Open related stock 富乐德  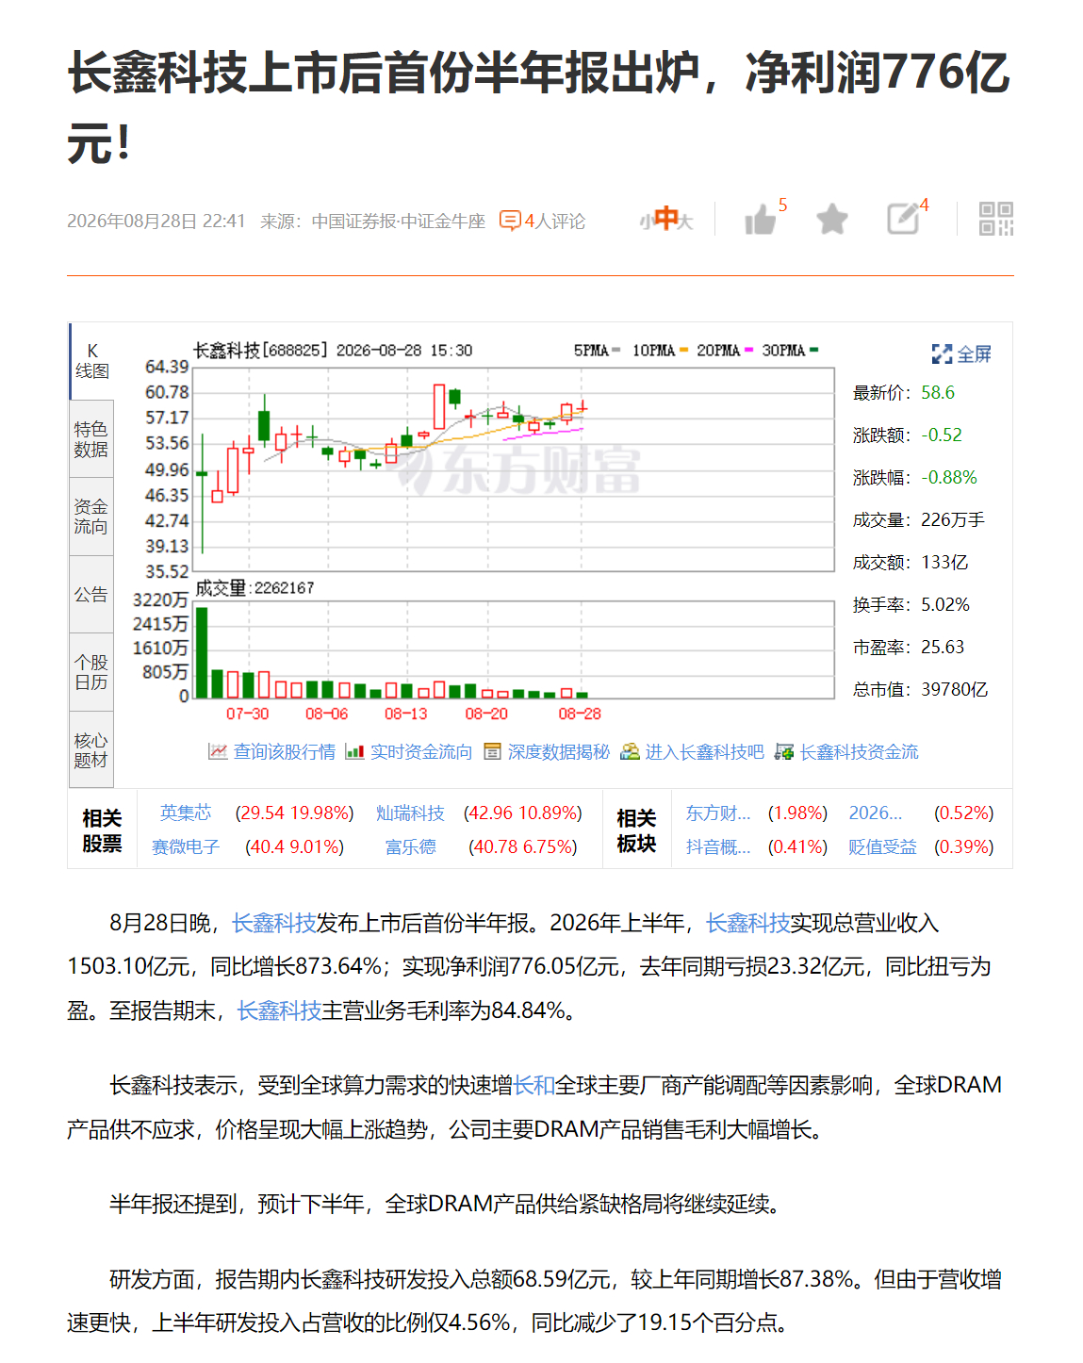[410, 846]
